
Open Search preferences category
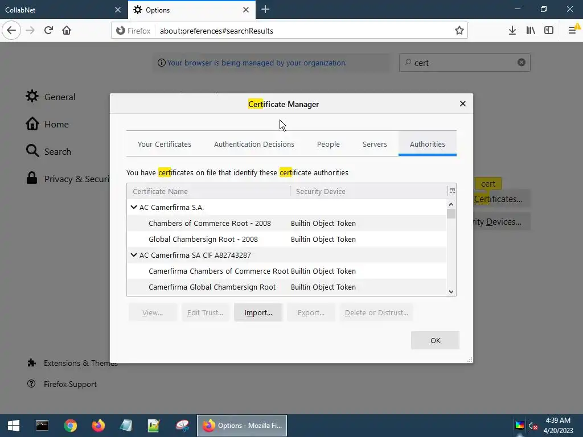48,151
